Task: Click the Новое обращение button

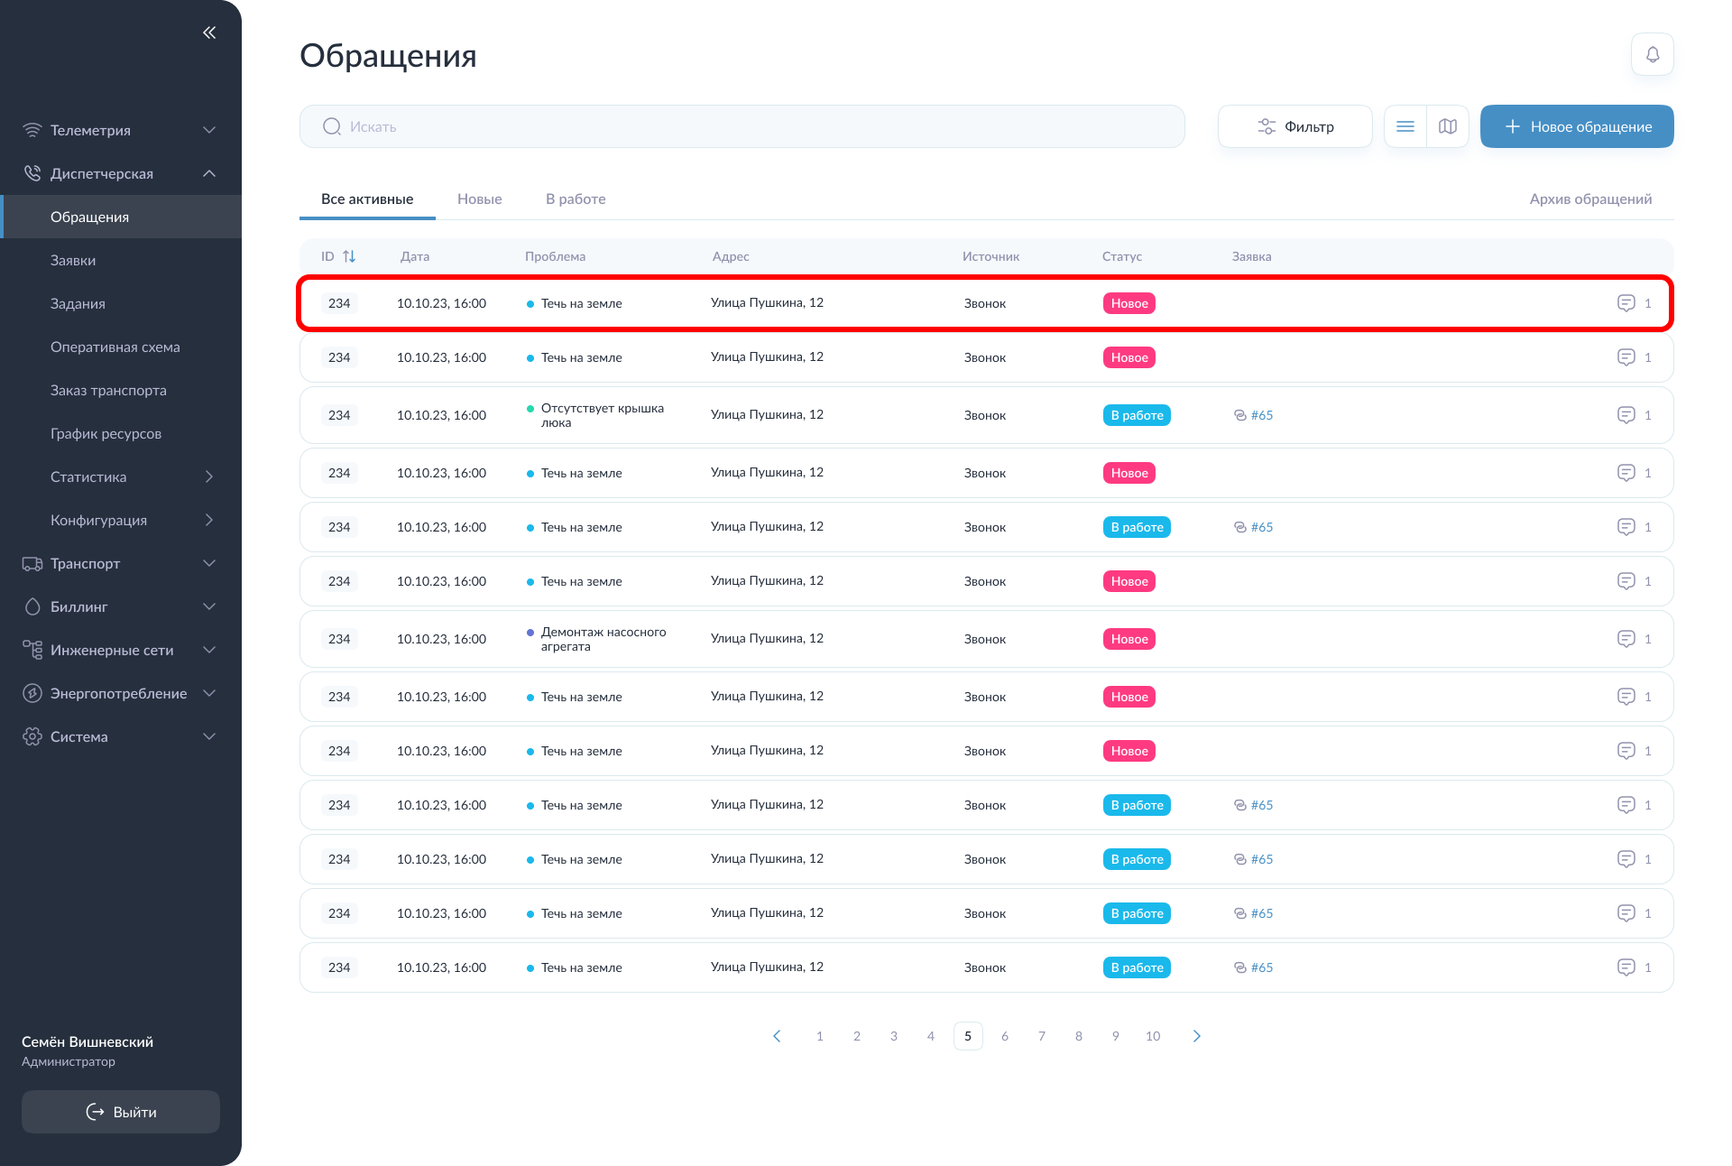Action: click(x=1576, y=126)
